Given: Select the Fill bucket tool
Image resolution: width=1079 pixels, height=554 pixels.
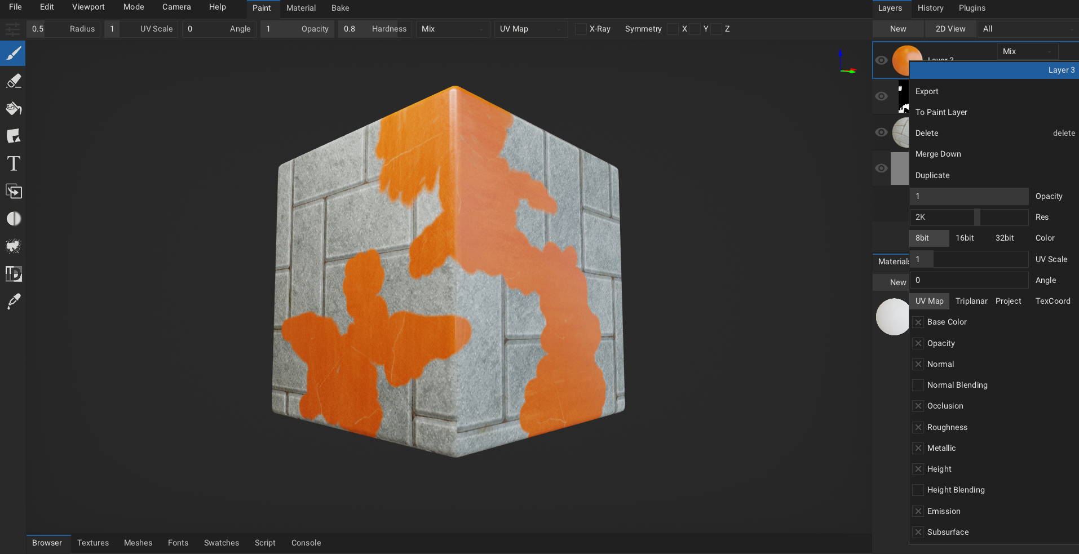Looking at the screenshot, I should click(13, 109).
